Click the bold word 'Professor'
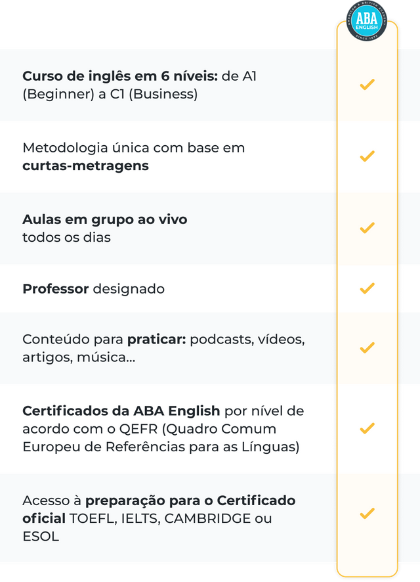420x582 pixels. 56,289
